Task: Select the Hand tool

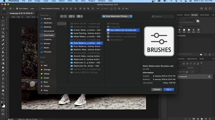Action: [x=3, y=90]
